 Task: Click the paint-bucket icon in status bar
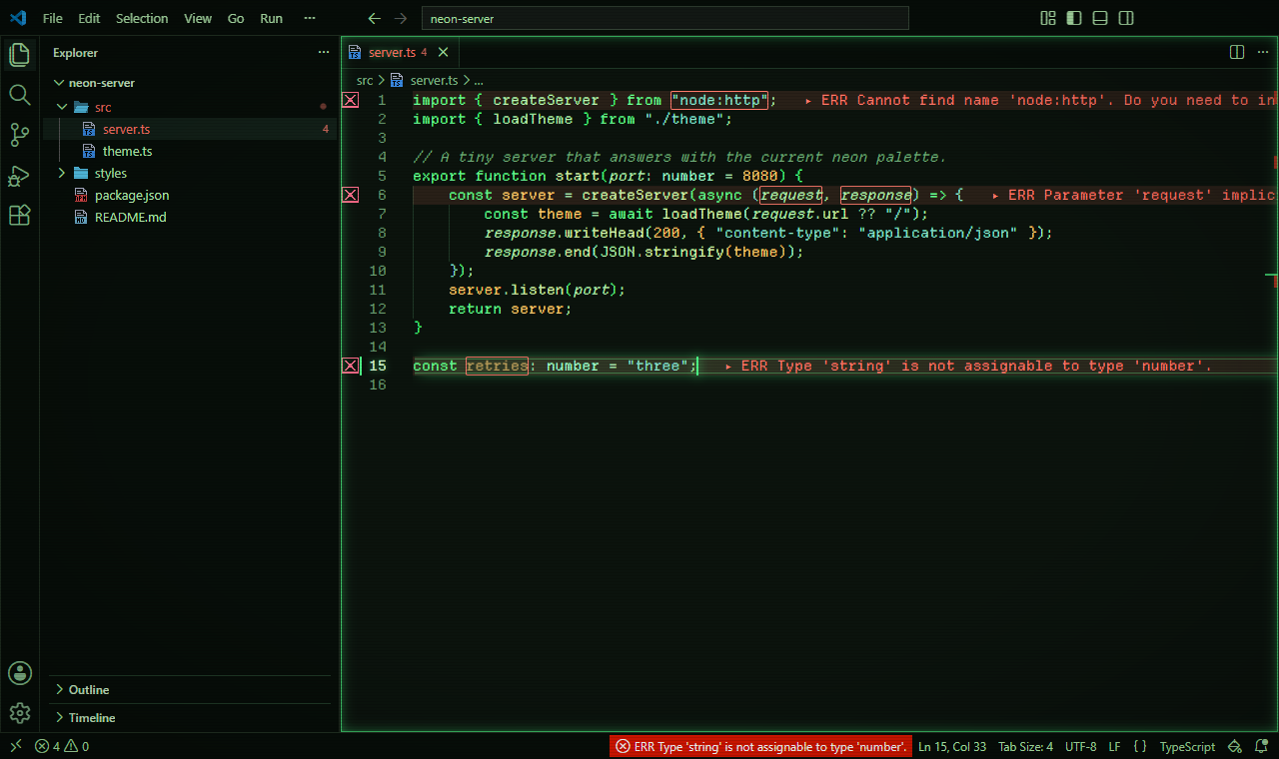1235,746
